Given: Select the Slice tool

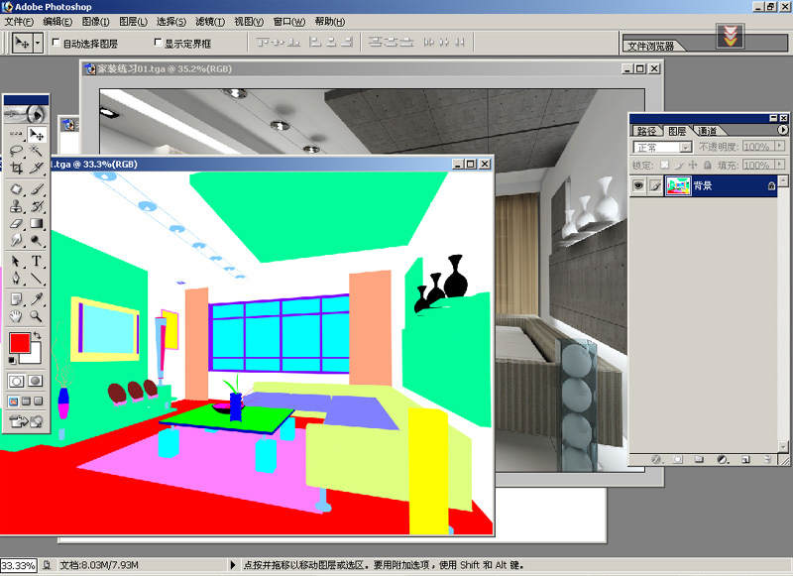Looking at the screenshot, I should (x=36, y=168).
